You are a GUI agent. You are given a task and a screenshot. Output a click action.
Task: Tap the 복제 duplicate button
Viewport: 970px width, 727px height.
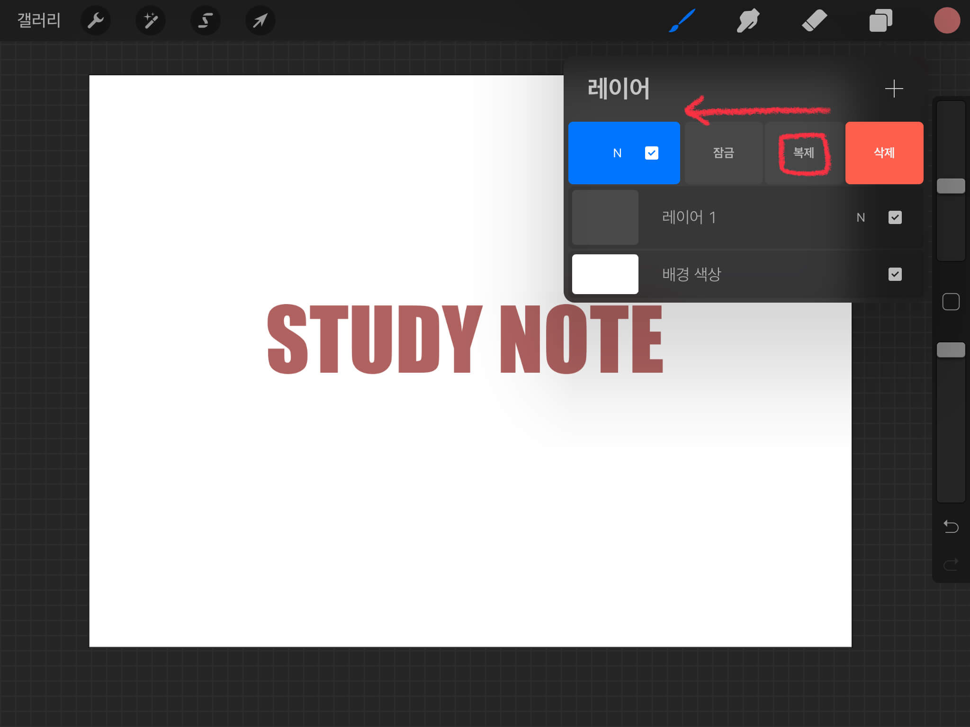[804, 153]
